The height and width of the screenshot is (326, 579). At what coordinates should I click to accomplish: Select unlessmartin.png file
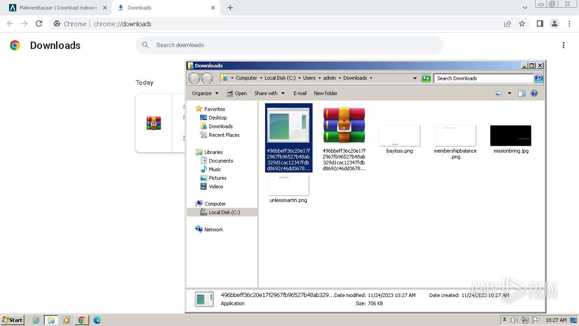pyautogui.click(x=288, y=189)
